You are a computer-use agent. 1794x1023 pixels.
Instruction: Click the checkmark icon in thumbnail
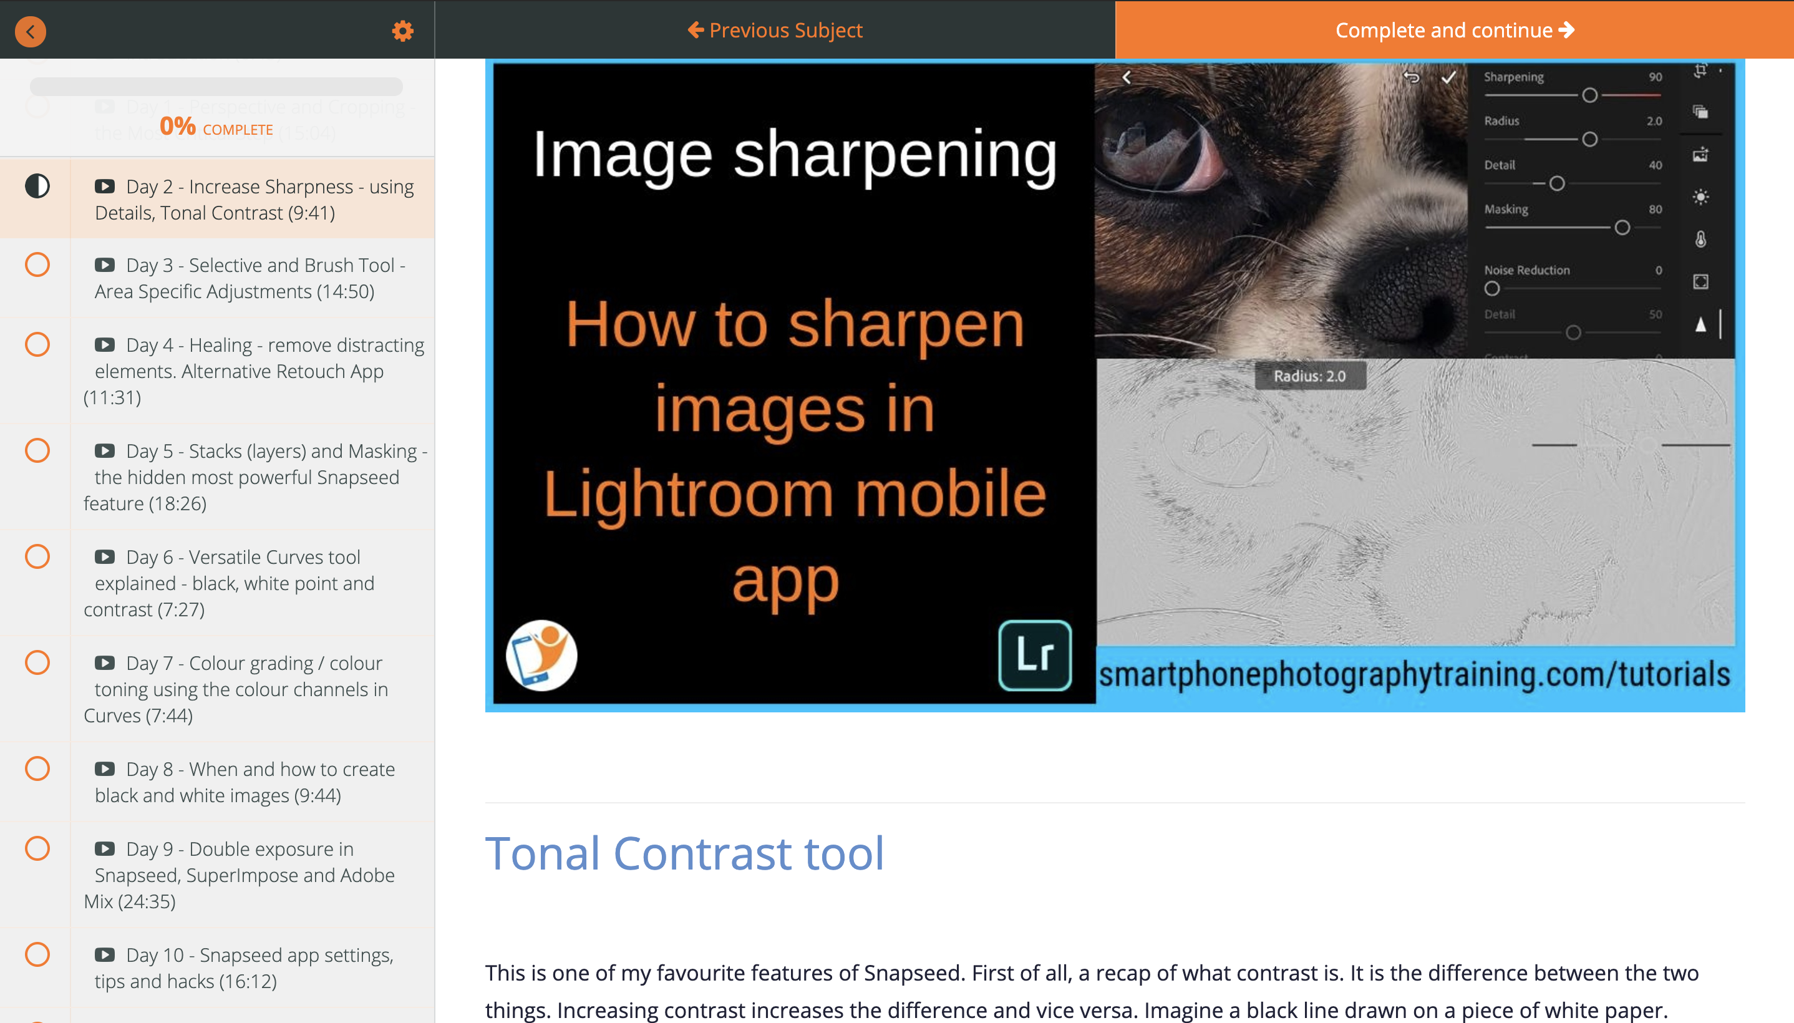click(x=1448, y=77)
